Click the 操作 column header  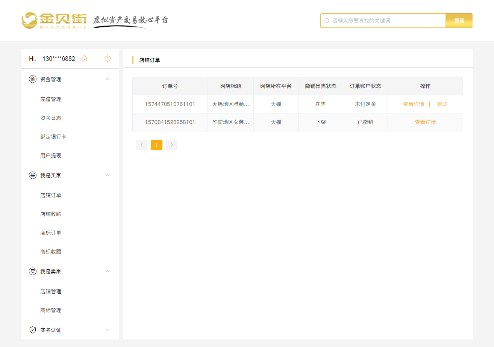(x=425, y=86)
